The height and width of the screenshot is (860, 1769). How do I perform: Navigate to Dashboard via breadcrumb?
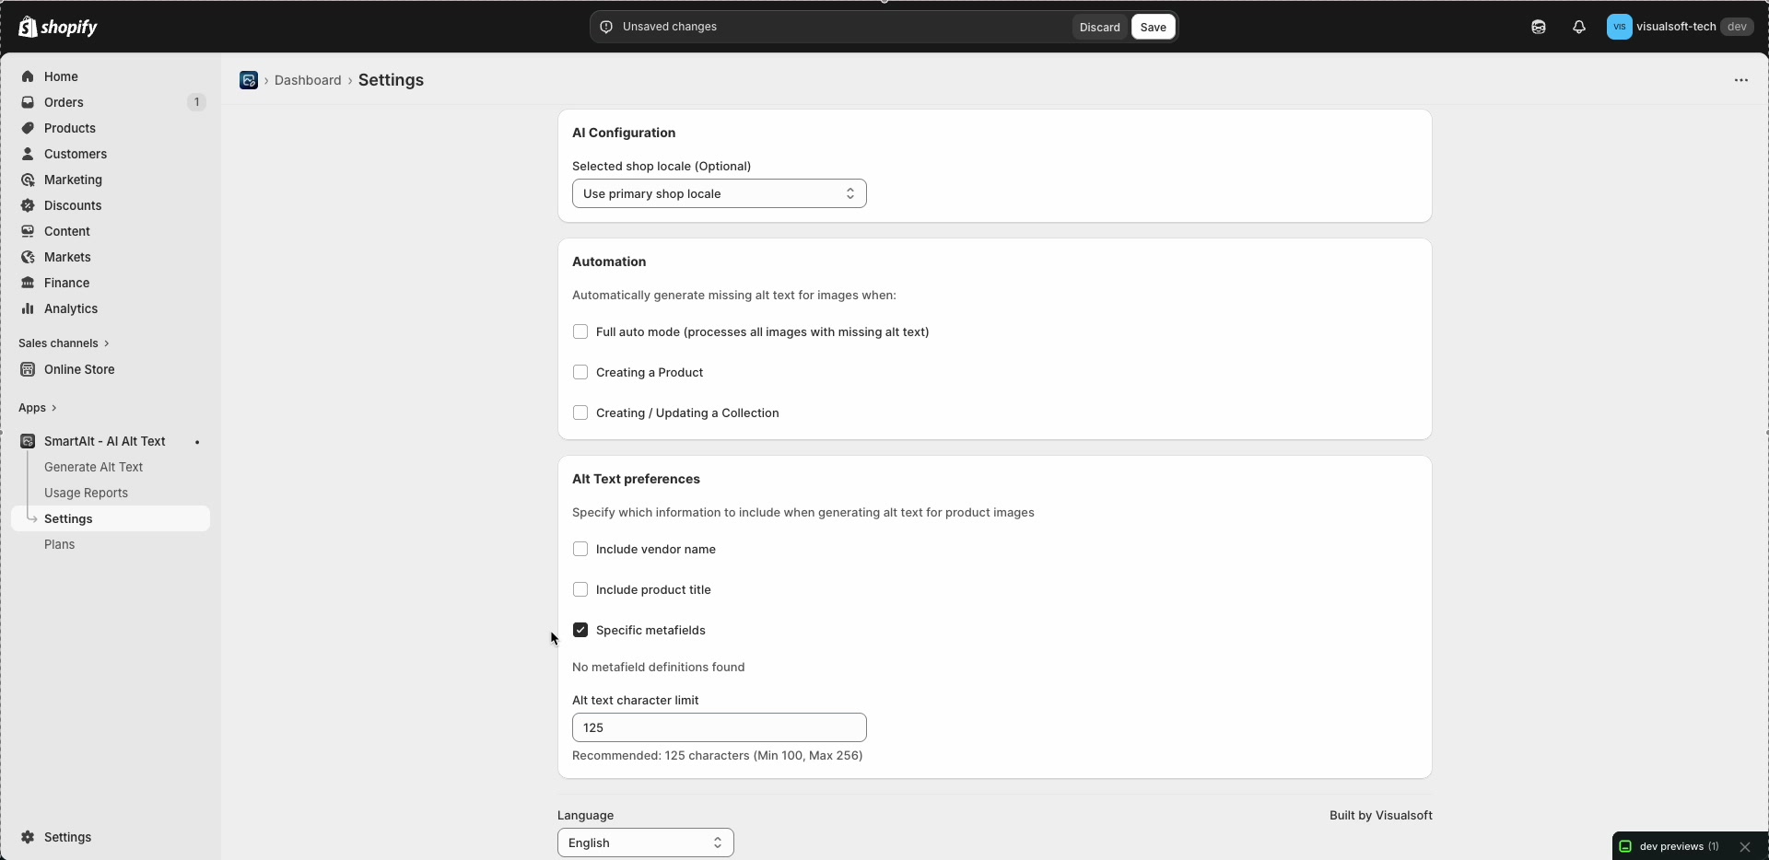pos(308,80)
